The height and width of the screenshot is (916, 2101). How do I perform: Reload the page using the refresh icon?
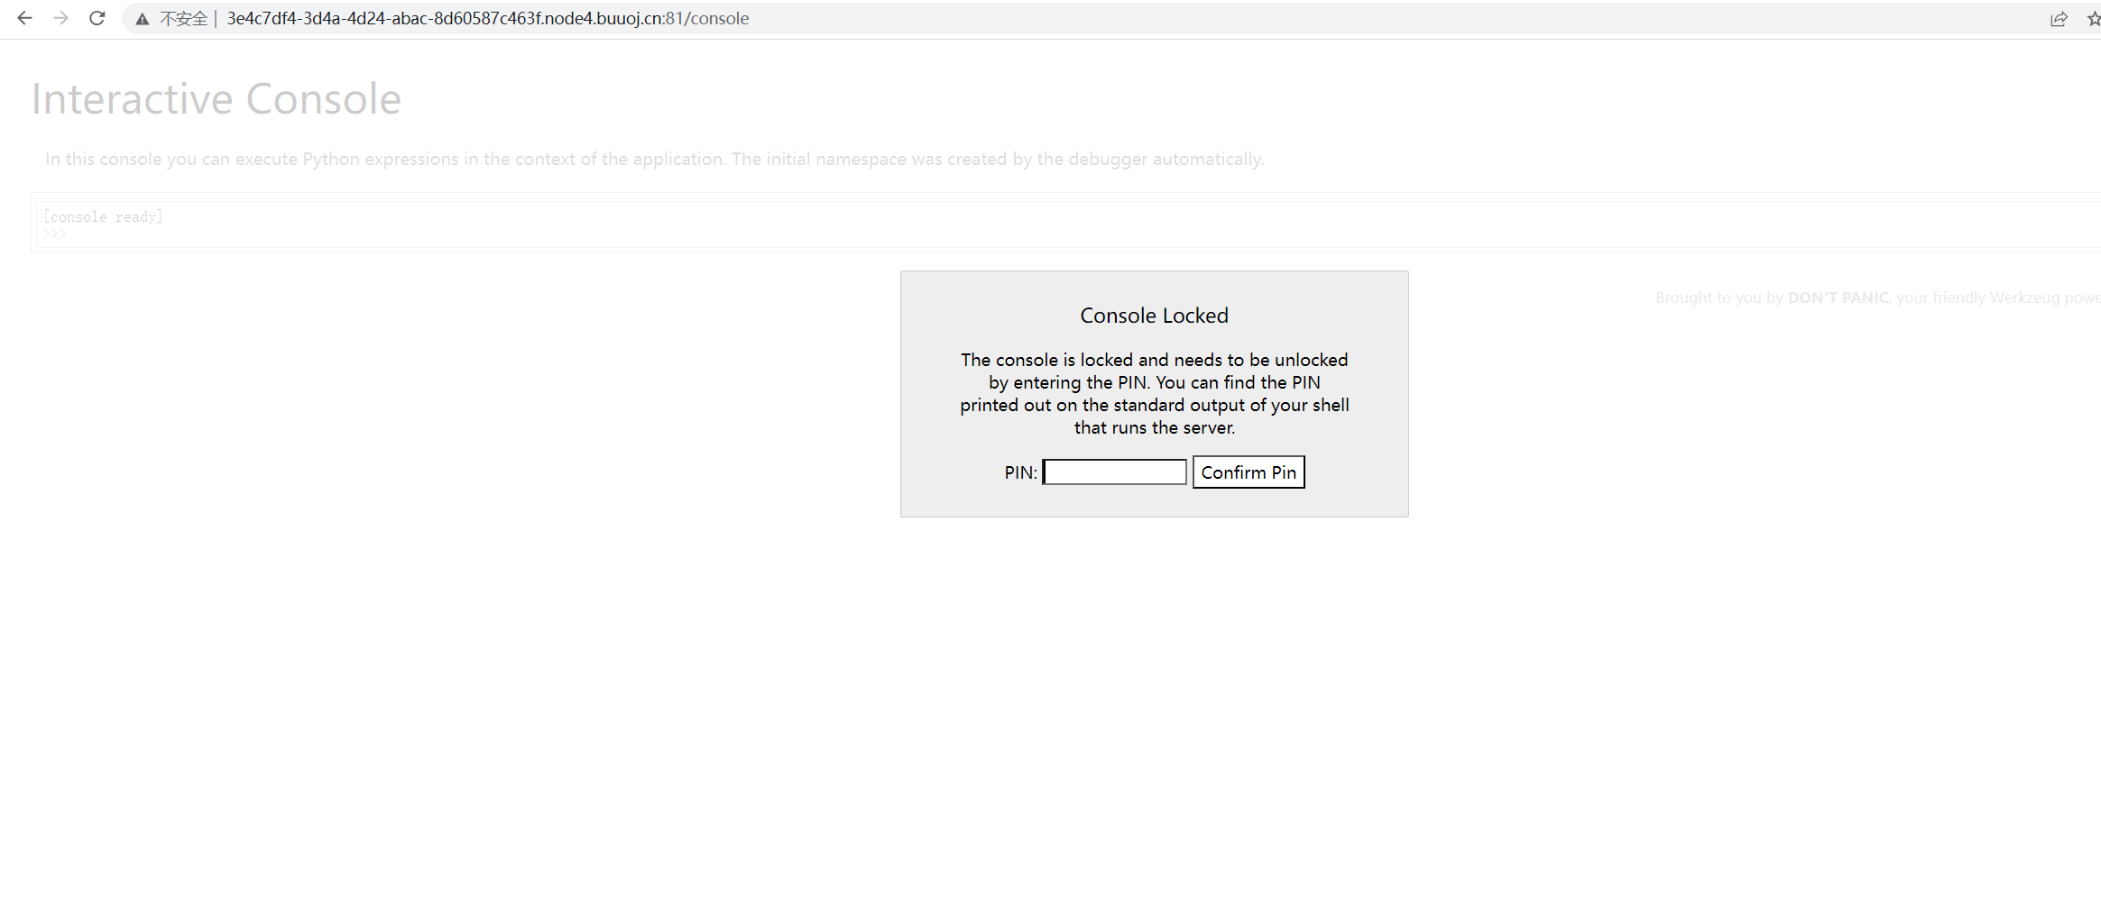click(97, 18)
